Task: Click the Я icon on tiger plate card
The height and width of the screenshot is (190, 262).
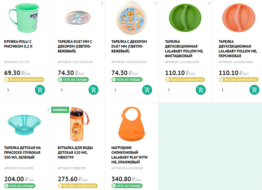Action: pyautogui.click(x=155, y=3)
